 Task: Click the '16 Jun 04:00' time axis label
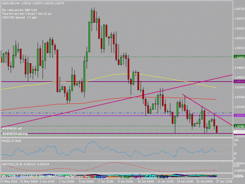tap(205, 182)
